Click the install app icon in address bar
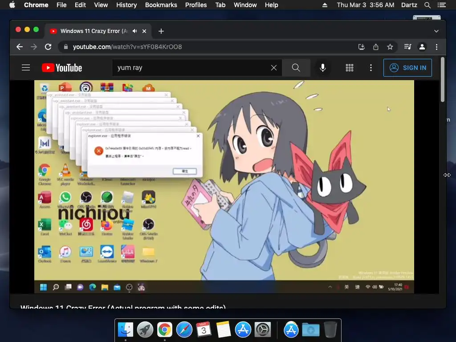The width and height of the screenshot is (456, 342). pos(362,47)
